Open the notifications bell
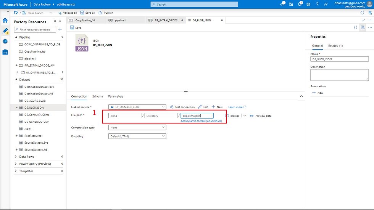The height and width of the screenshot is (210, 374). [300, 4]
